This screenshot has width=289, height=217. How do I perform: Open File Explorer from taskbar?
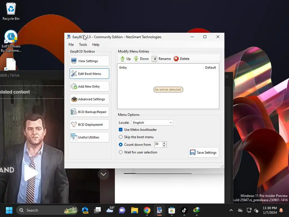(135, 210)
